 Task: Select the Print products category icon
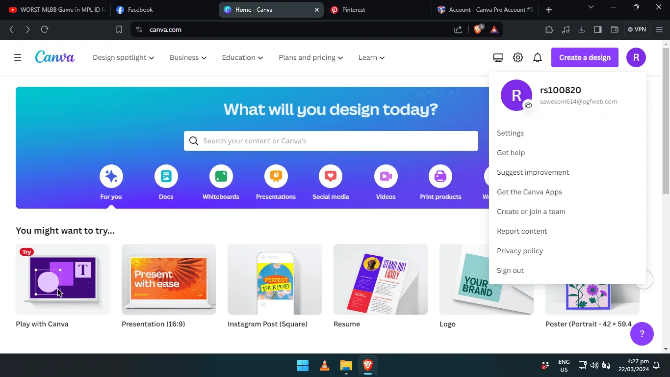(440, 176)
